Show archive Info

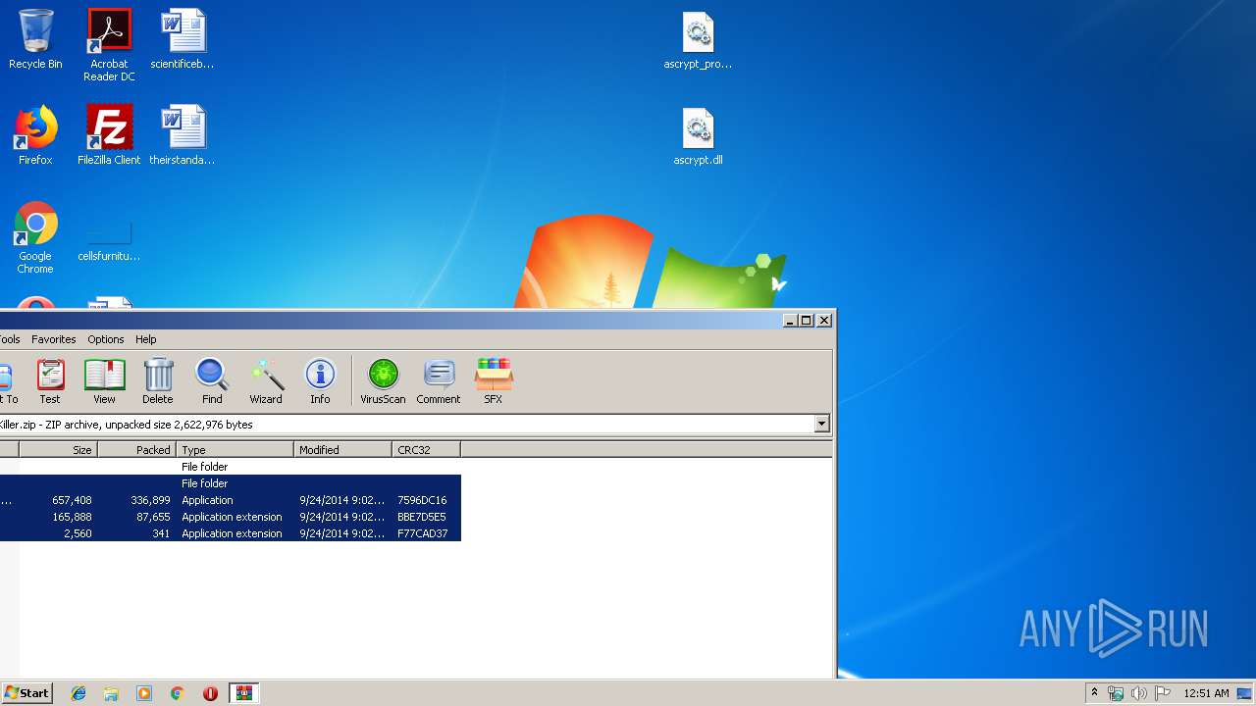320,381
